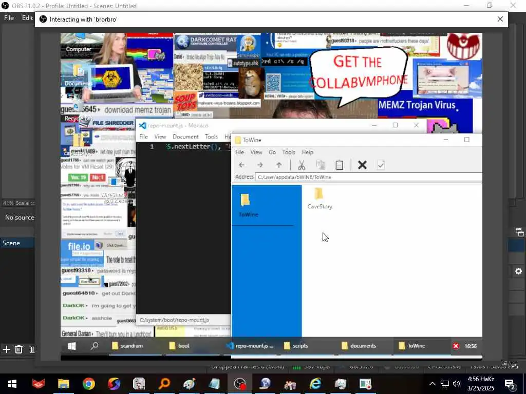Click the Delete X icon in ToWine toolbar
Image resolution: width=526 pixels, height=394 pixels.
[362, 165]
